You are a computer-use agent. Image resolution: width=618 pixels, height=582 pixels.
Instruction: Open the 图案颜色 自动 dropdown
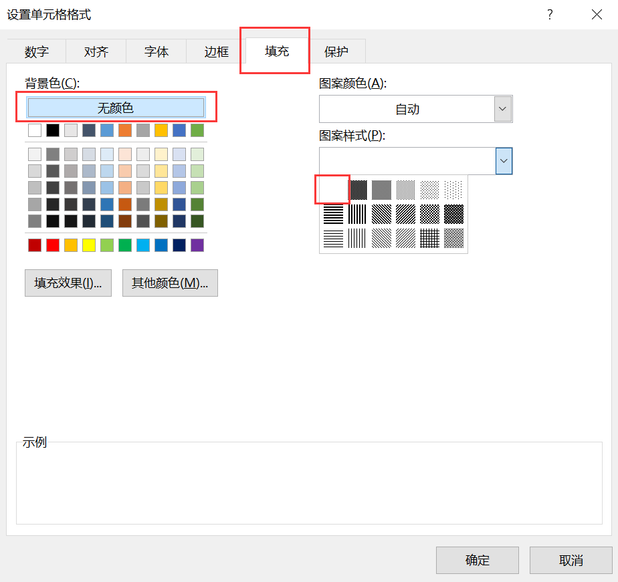(503, 109)
